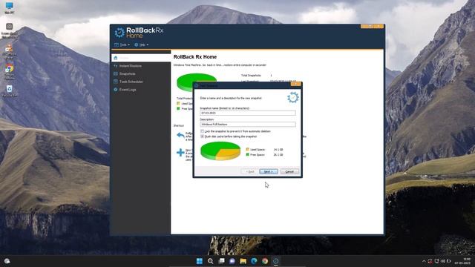Open the Help dropdown menu
Image resolution: width=475 pixels, height=267 pixels.
tap(142, 44)
